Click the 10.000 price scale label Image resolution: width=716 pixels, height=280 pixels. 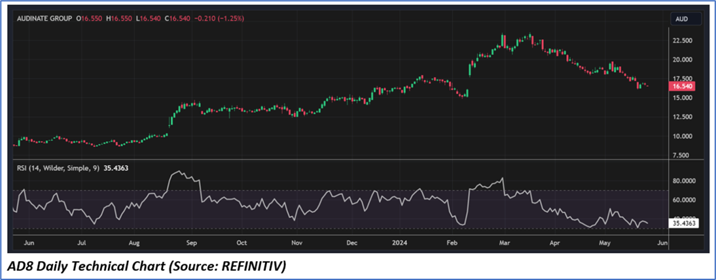(x=683, y=136)
